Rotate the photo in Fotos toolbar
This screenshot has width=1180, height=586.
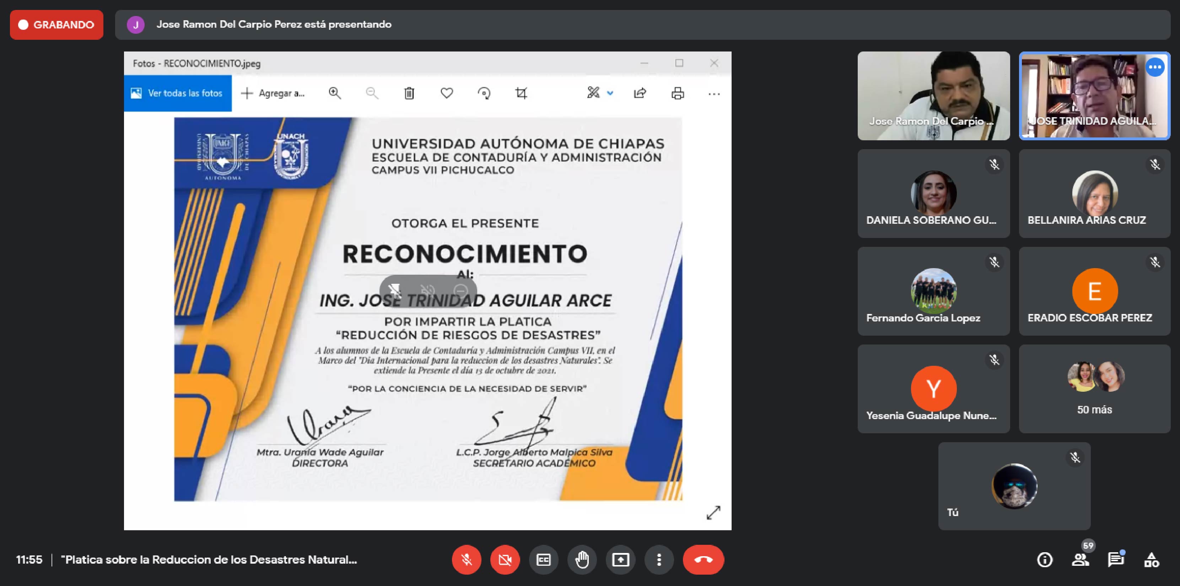(484, 93)
